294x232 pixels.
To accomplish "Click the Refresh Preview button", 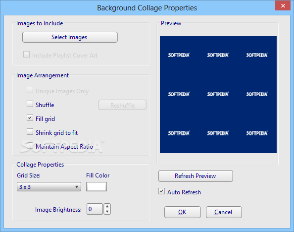I will 196,176.
